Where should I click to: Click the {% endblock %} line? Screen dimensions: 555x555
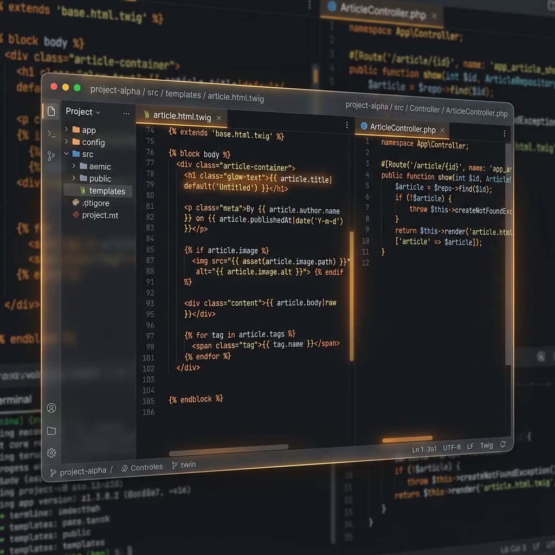point(196,399)
